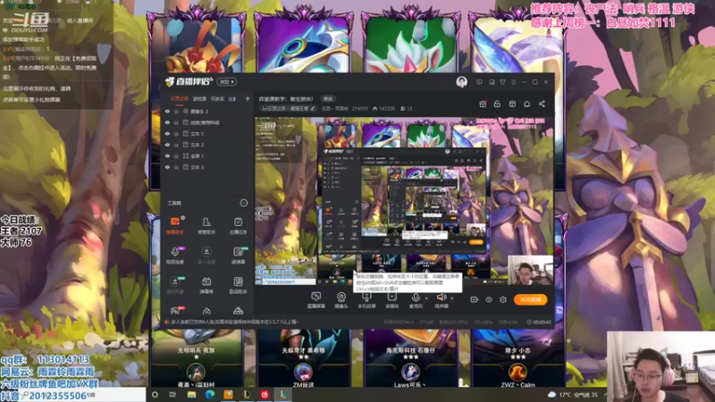
Task: Add a 手机投屏 phone cast source
Action: tap(366, 300)
